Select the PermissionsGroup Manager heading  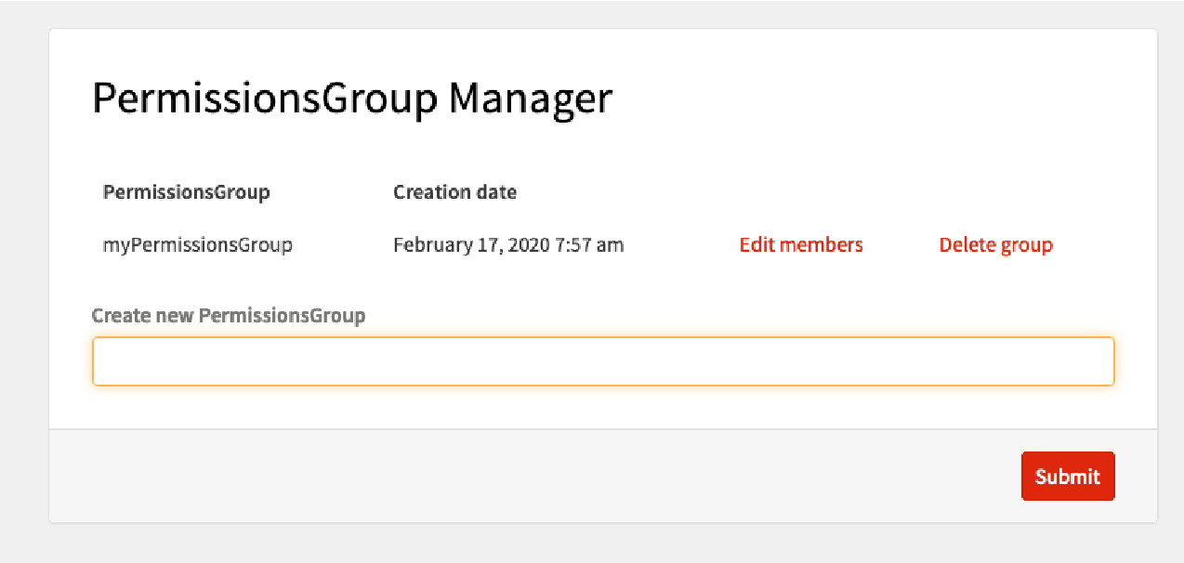(x=352, y=98)
